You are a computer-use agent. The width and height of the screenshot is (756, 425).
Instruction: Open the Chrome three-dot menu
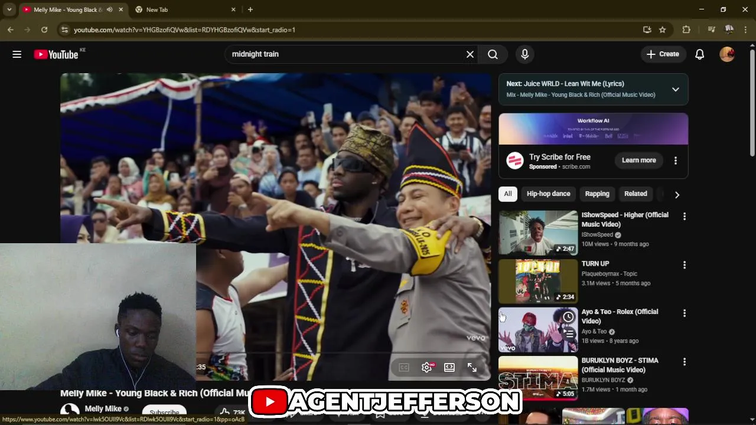point(747,30)
